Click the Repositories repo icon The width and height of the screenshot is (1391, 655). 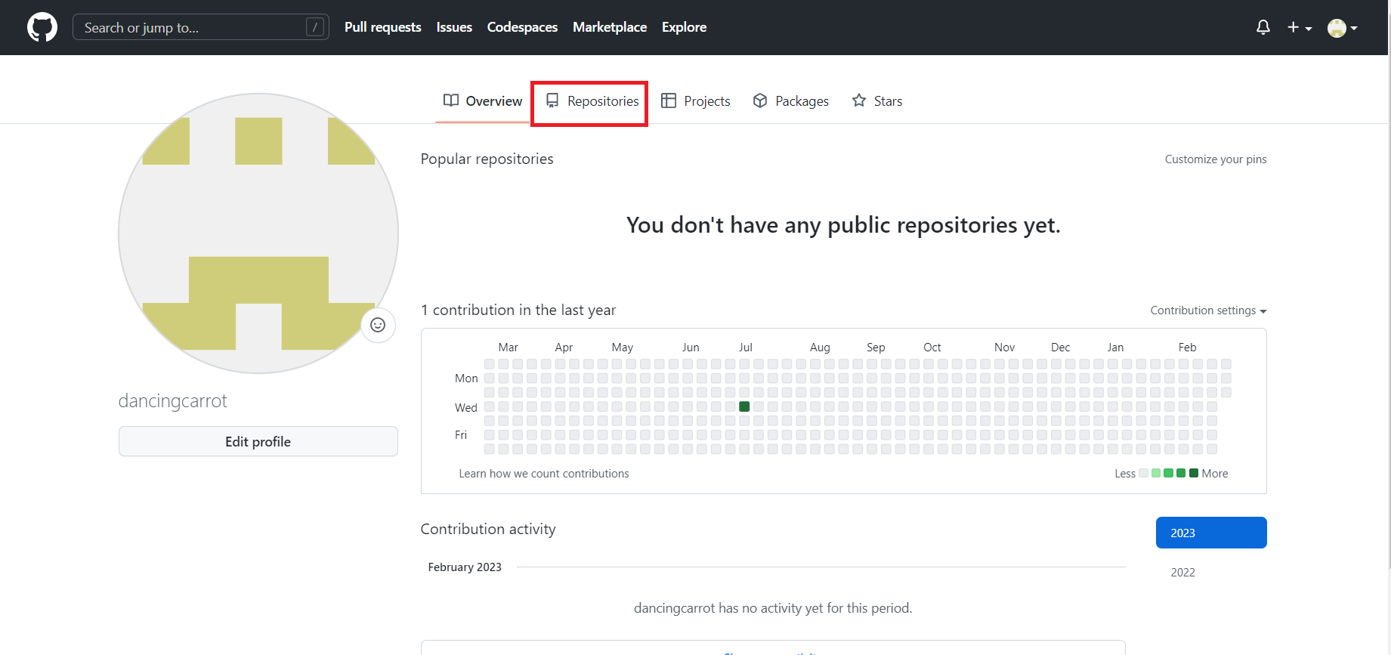pos(552,100)
